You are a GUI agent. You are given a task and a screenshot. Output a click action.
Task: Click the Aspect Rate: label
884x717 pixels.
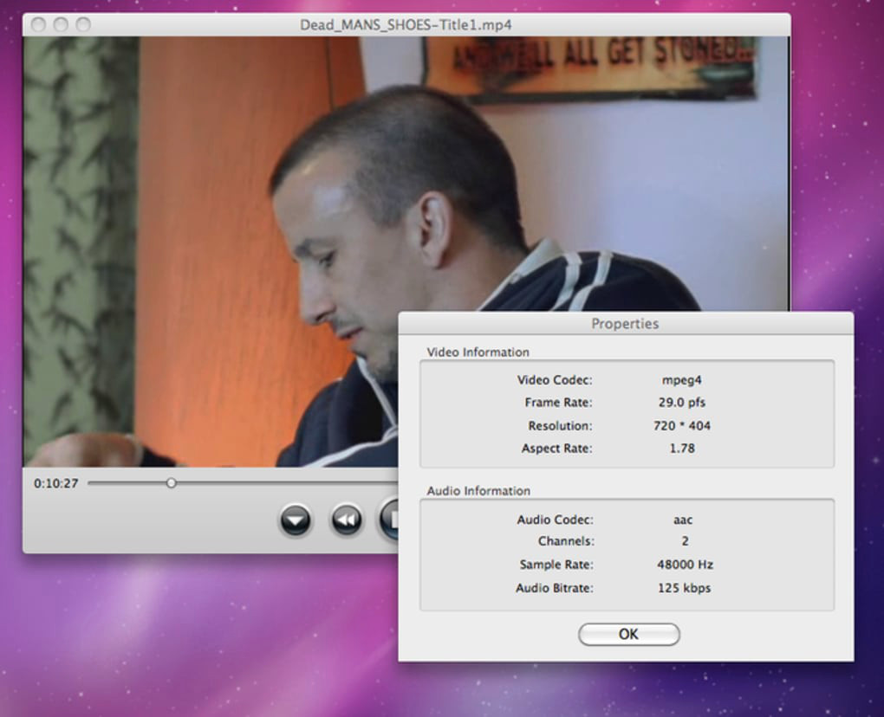[557, 449]
